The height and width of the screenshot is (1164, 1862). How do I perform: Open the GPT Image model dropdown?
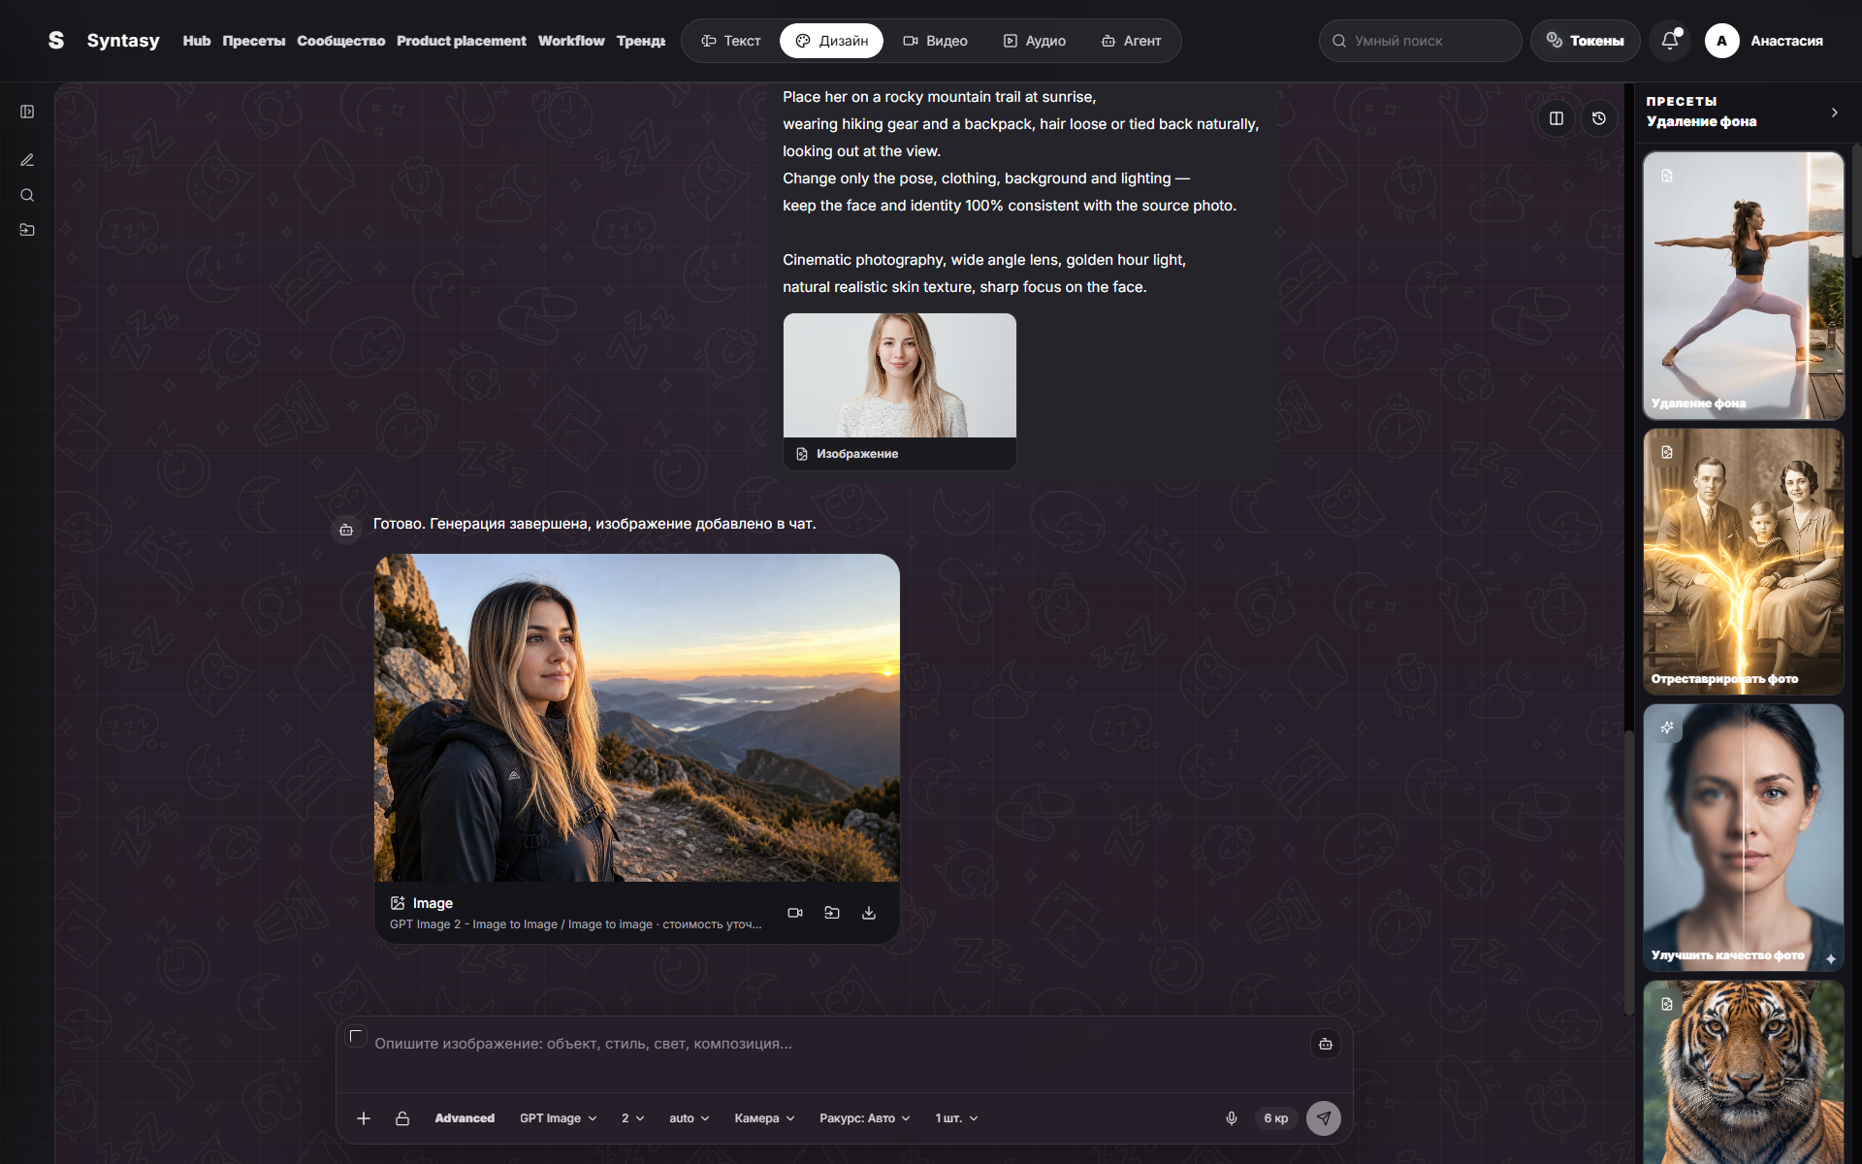[559, 1118]
